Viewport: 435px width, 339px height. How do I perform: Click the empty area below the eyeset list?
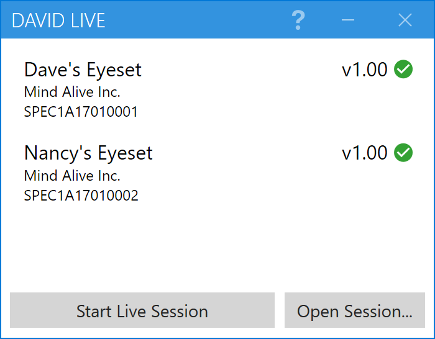pyautogui.click(x=217, y=248)
